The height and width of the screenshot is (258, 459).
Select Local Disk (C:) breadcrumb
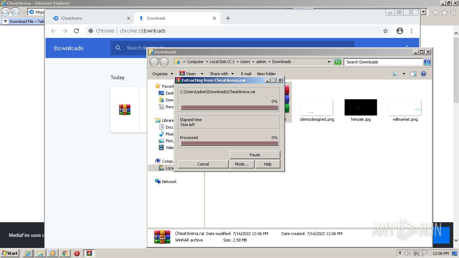(x=222, y=62)
